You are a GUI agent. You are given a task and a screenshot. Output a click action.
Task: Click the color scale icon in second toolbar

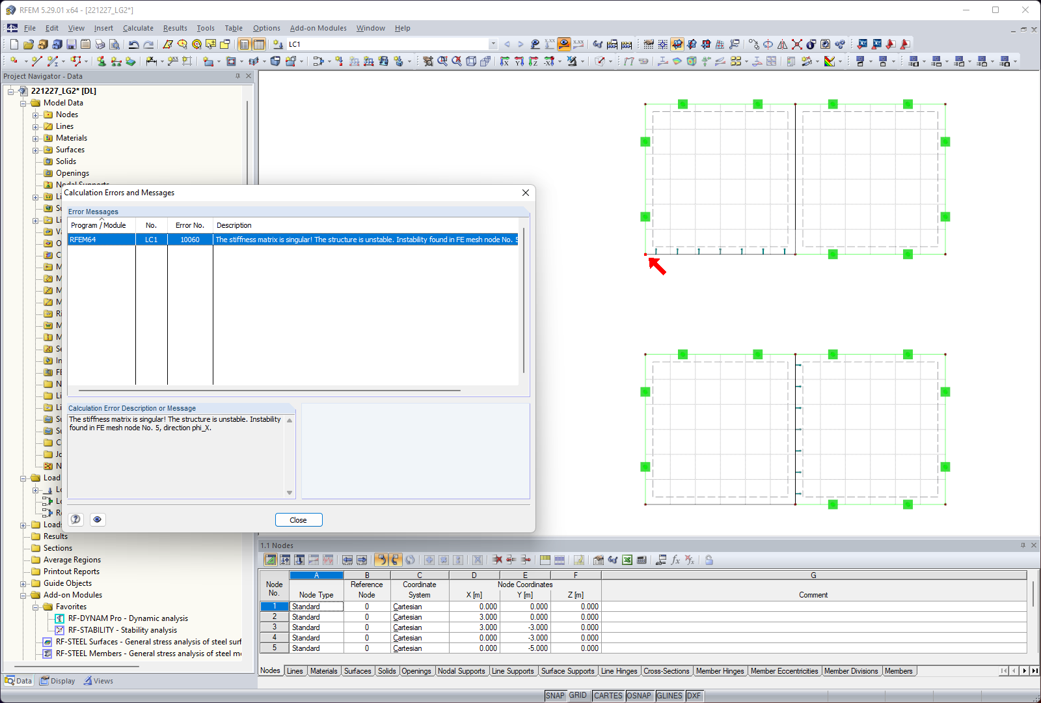(830, 61)
